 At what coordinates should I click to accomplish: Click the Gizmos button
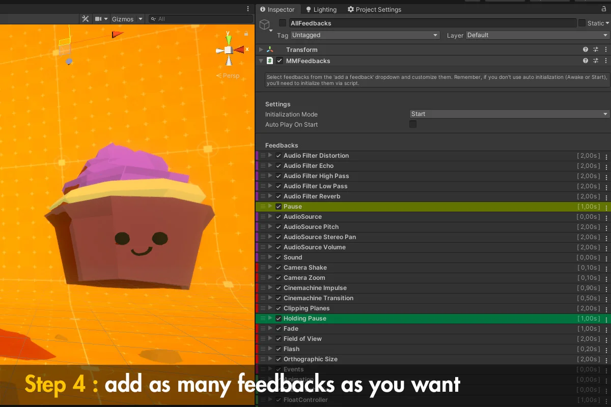[122, 19]
